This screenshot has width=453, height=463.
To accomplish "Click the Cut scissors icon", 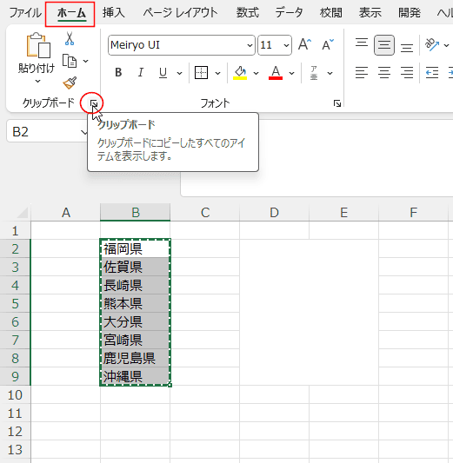I will tap(70, 39).
